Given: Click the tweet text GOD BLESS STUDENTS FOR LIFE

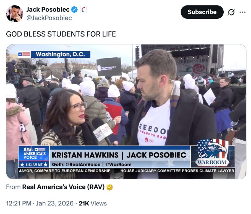Looking at the screenshot, I should (61, 34).
